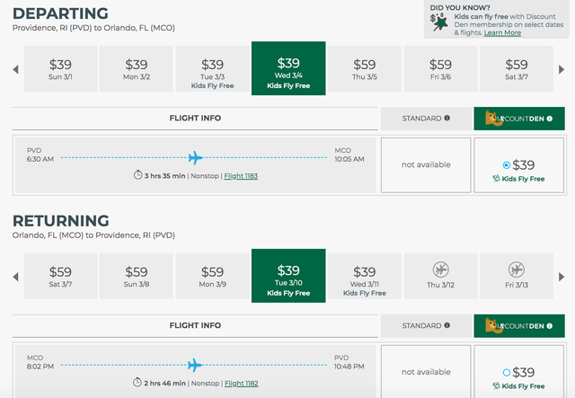Select the $39 Discount Den returning fare
This screenshot has width=575, height=398.
[x=507, y=372]
